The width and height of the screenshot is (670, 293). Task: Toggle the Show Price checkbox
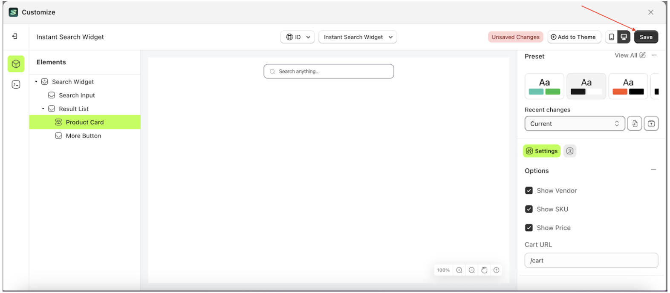[529, 228]
